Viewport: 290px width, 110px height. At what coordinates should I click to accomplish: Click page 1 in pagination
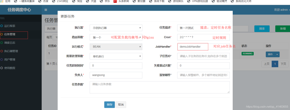click(275, 64)
